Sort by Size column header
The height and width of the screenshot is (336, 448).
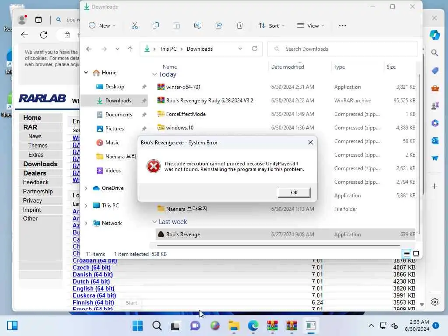391,67
